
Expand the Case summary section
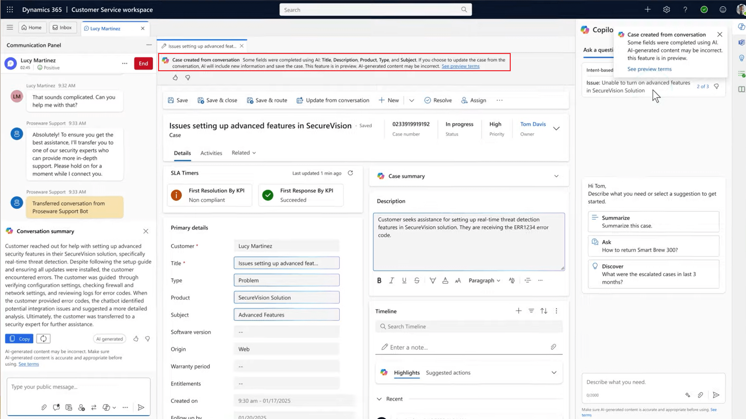556,176
